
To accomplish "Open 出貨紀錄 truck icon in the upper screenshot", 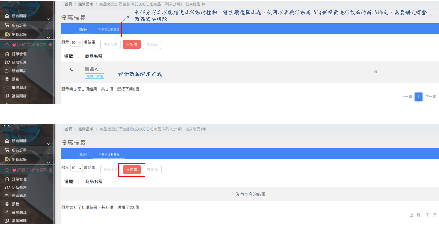I will point(7,34).
